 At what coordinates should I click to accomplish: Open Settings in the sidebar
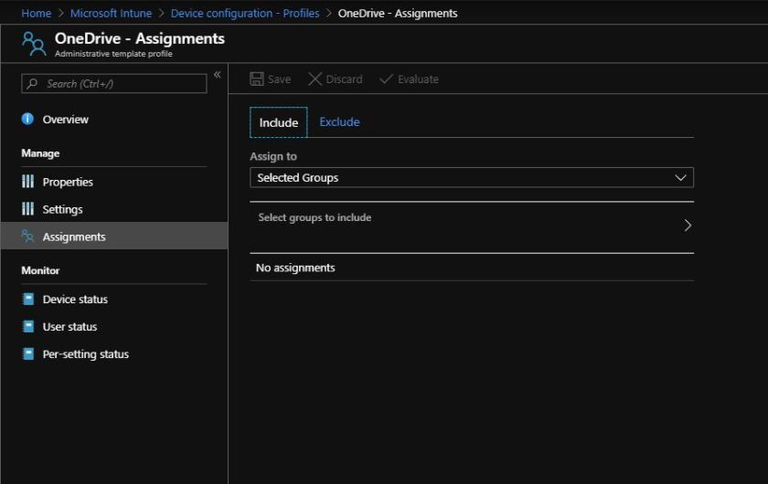click(x=62, y=209)
